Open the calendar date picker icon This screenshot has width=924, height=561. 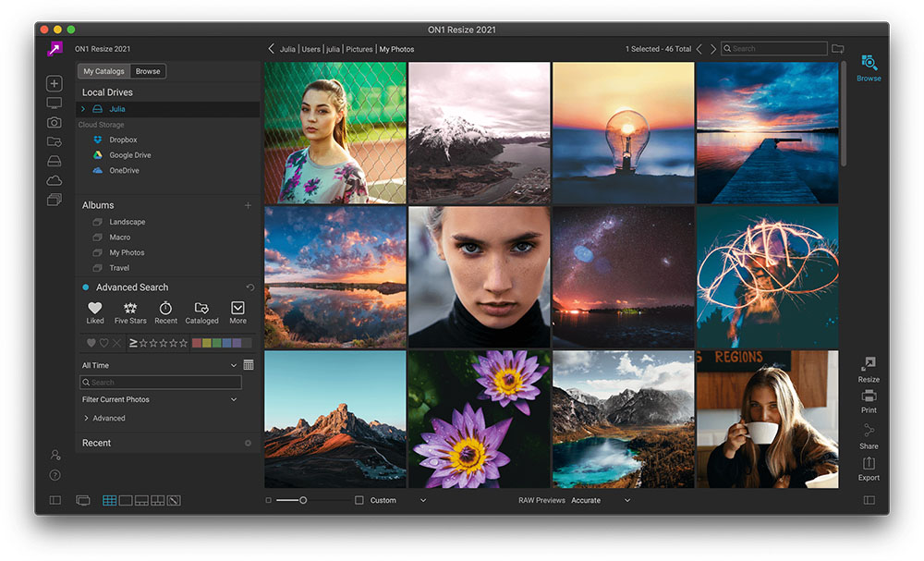[x=249, y=365]
